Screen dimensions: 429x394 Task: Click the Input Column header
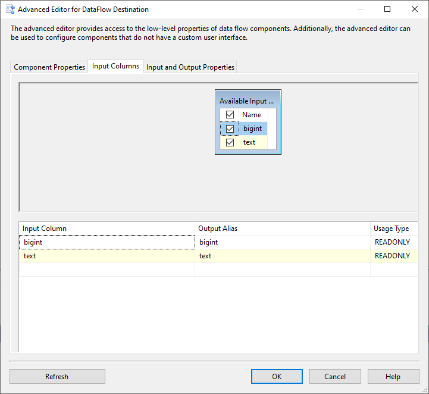107,229
